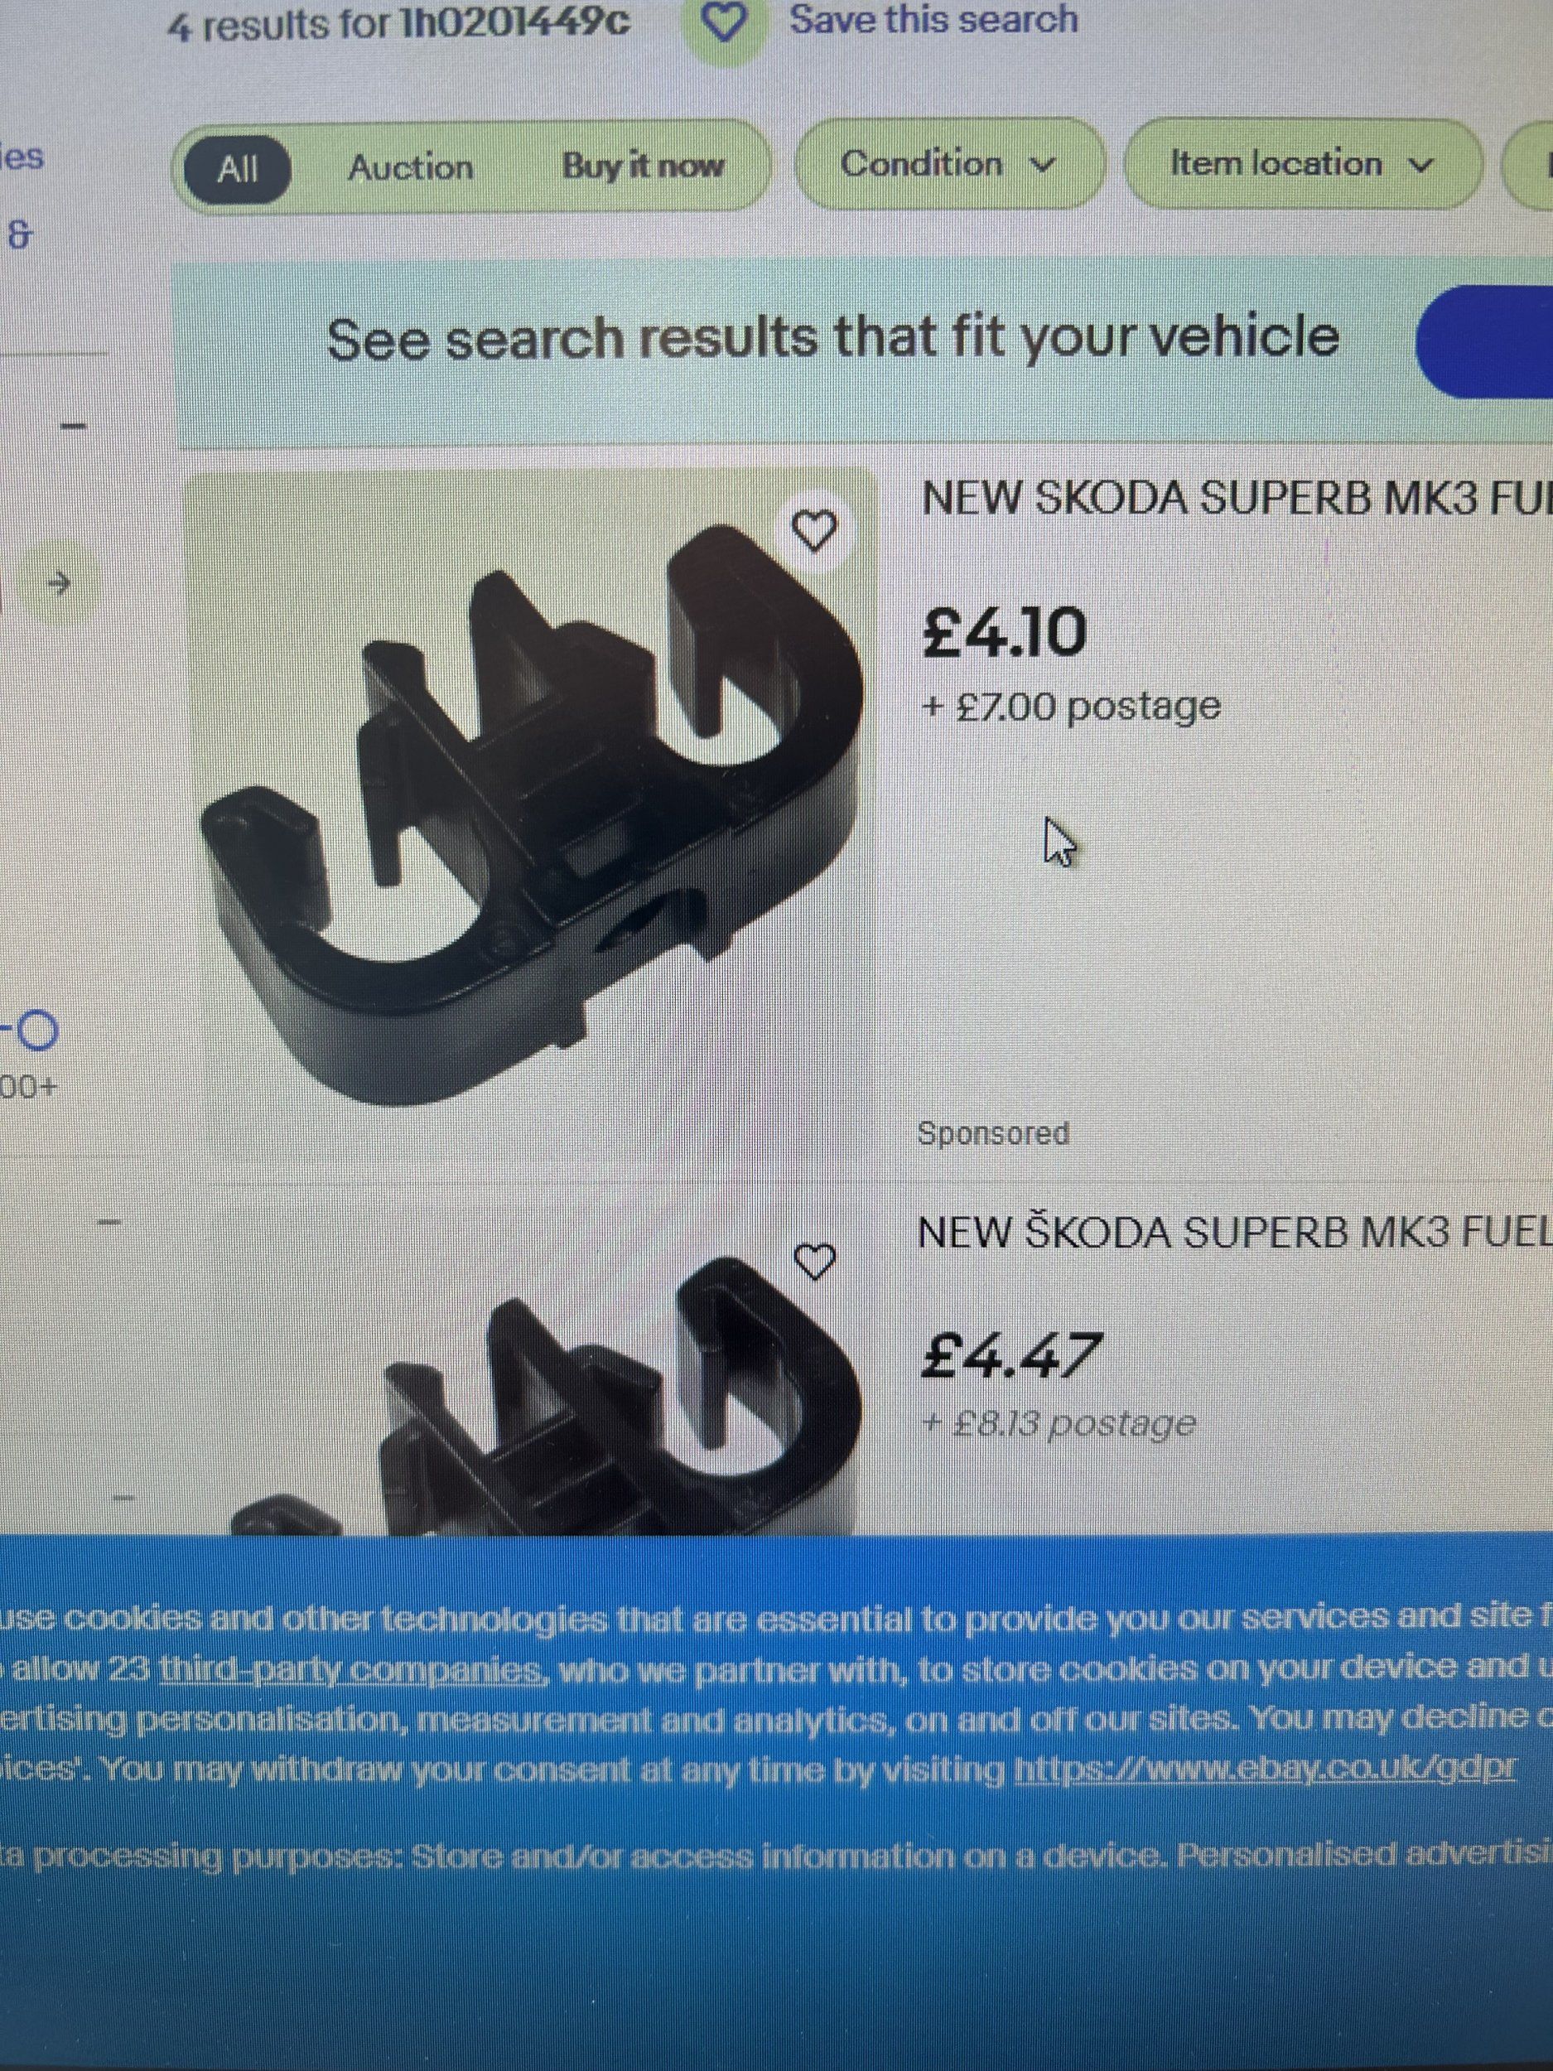Open the Item location dropdown
The width and height of the screenshot is (1553, 2071).
1302,164
